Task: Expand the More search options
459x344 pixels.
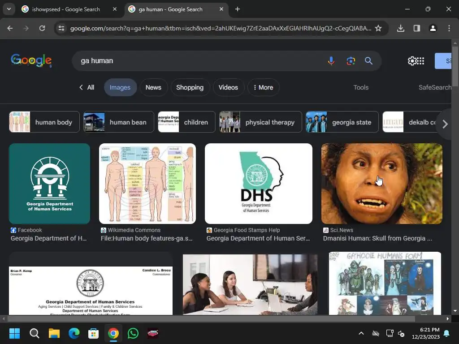Action: (x=263, y=87)
